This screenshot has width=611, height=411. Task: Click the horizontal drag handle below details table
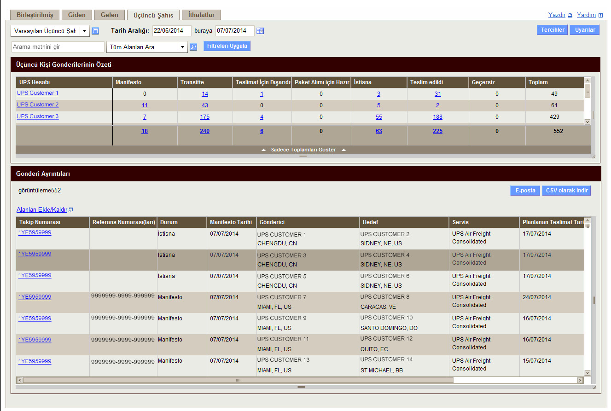(x=302, y=387)
